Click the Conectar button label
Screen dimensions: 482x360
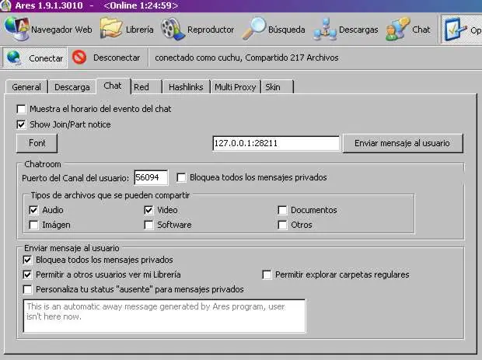(46, 58)
